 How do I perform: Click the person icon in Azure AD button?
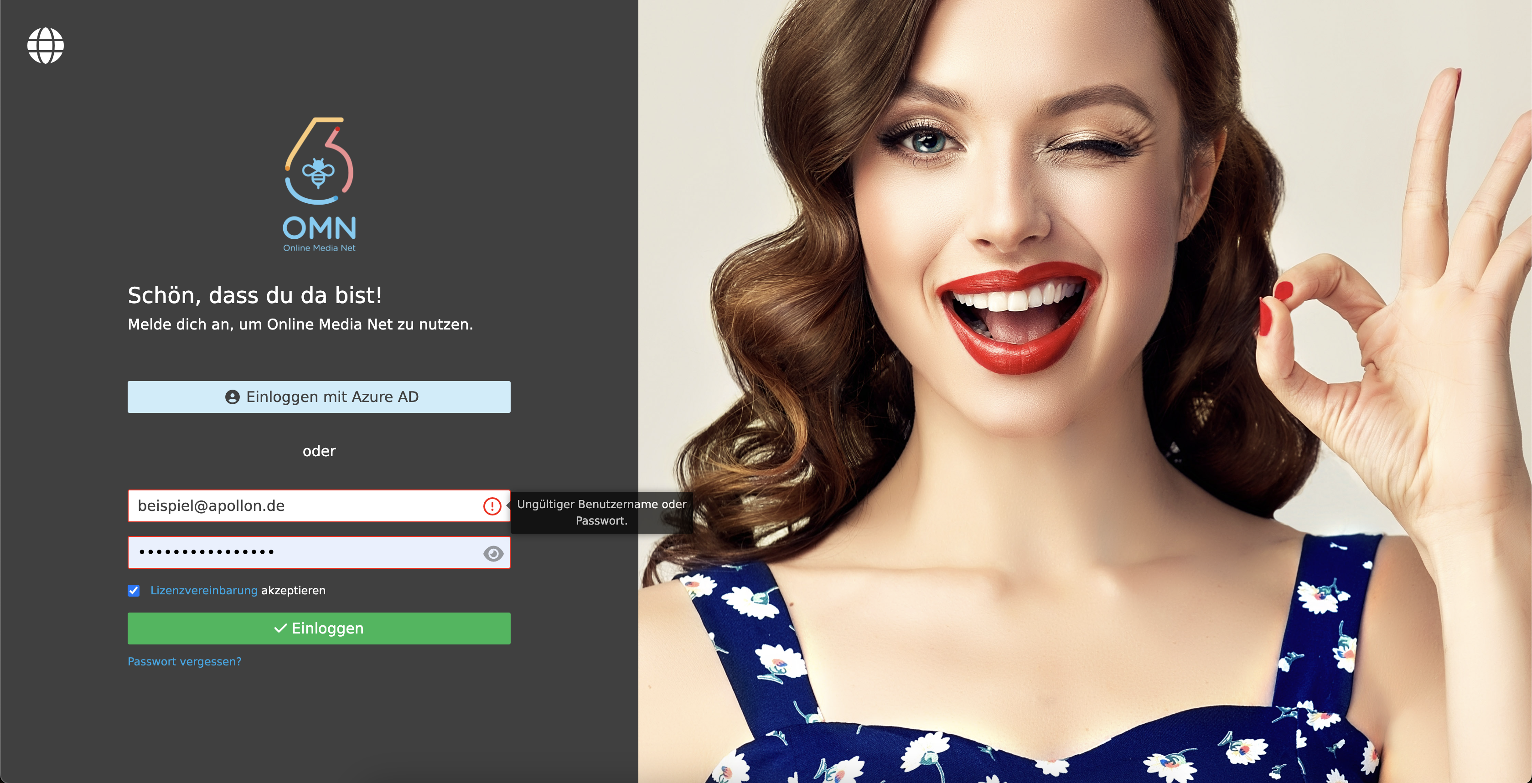click(232, 397)
